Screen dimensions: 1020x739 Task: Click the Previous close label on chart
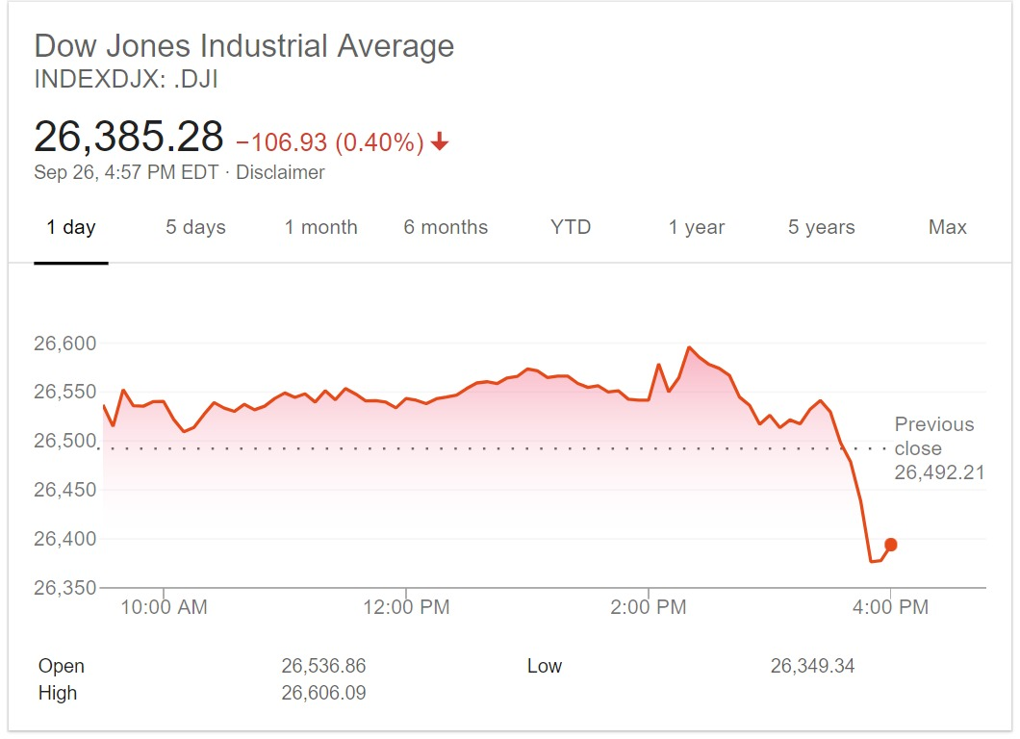933,436
